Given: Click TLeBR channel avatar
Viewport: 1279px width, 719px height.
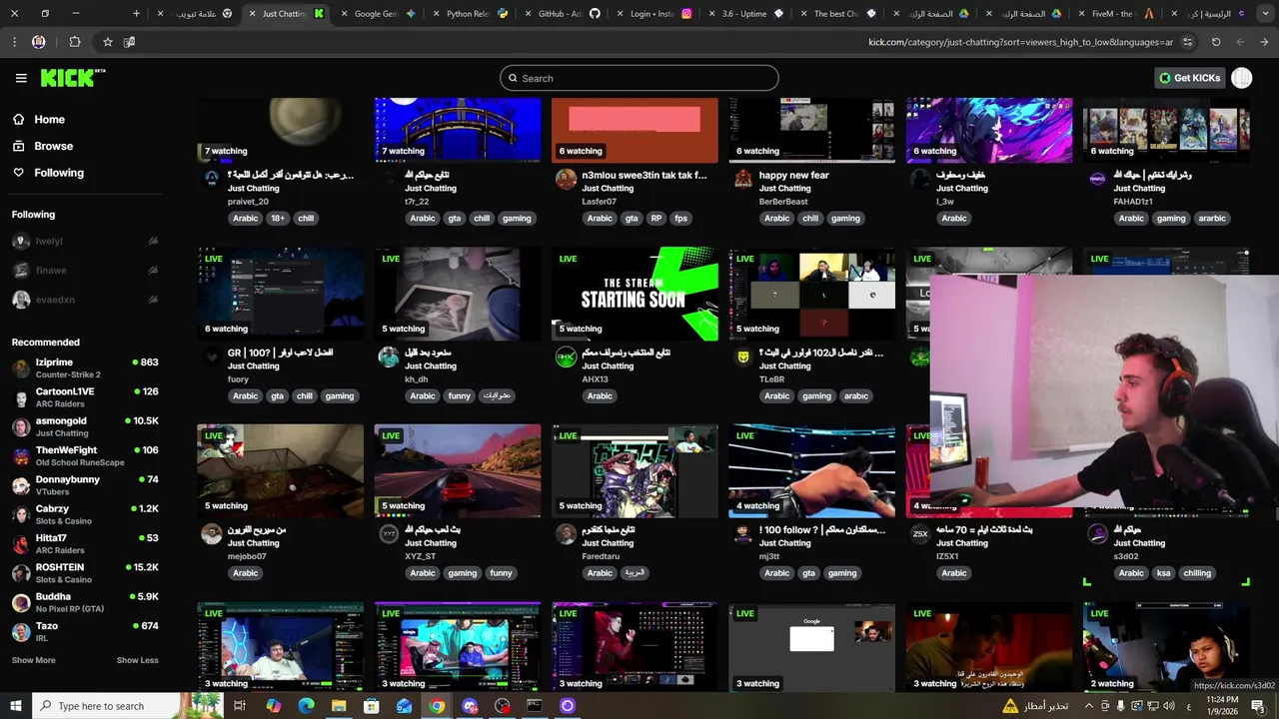Looking at the screenshot, I should (742, 357).
